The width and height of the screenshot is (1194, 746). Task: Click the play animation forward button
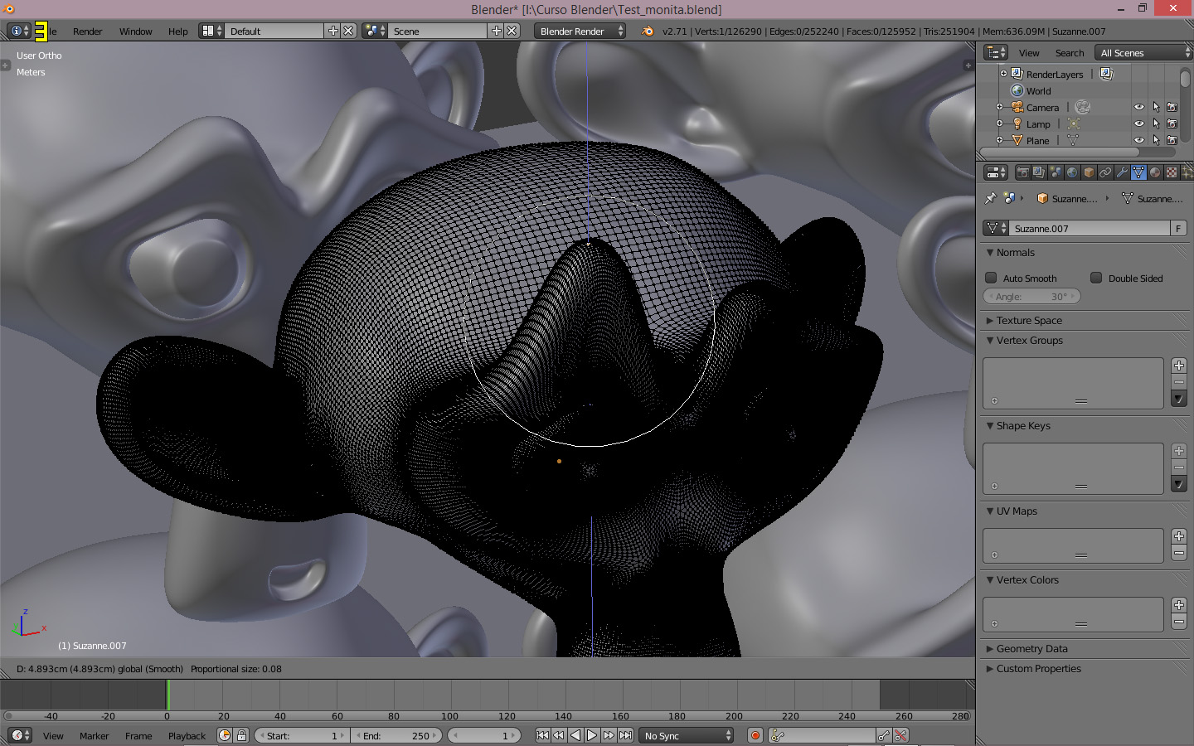click(592, 735)
